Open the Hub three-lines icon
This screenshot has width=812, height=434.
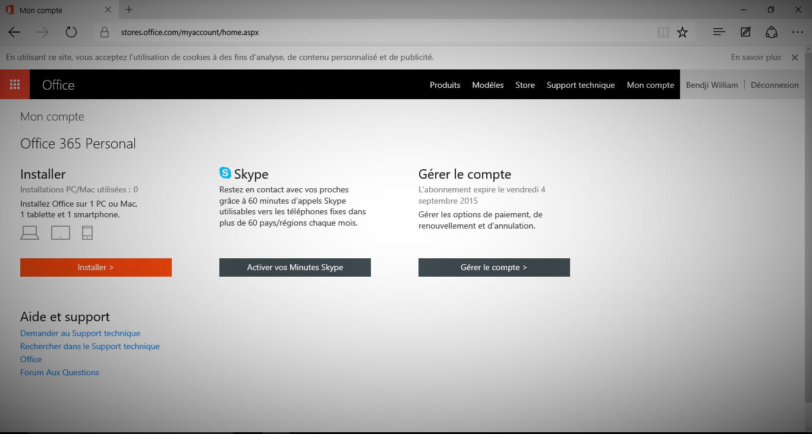coord(719,32)
